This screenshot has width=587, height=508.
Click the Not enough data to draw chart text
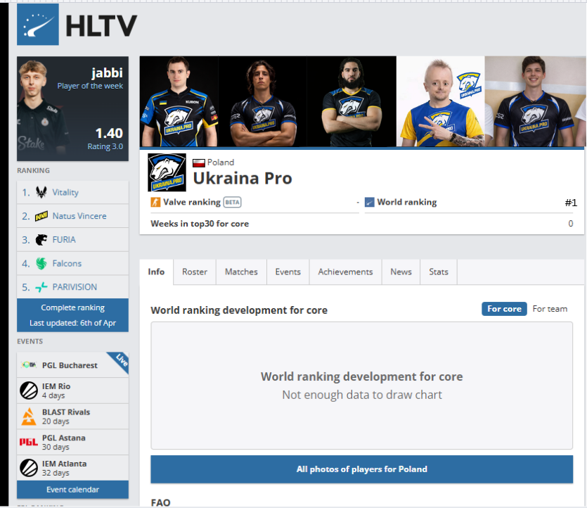362,395
